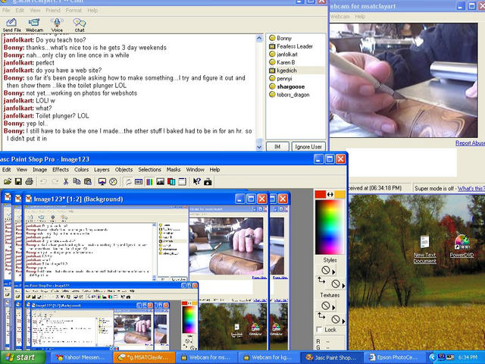
Task: Toggle the Tool Options window icon
Action: 139,181
